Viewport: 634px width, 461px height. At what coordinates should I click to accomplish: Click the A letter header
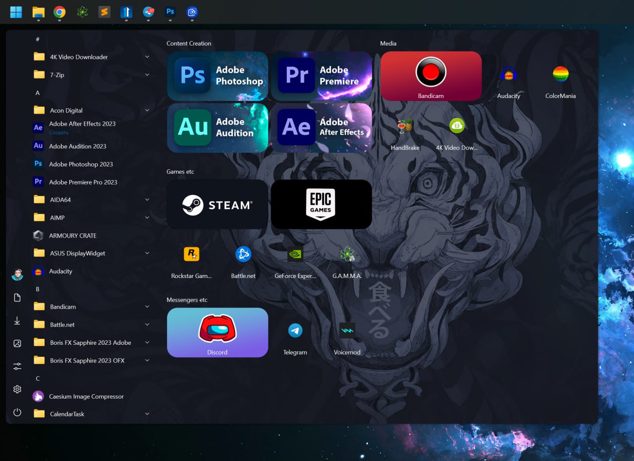point(38,92)
